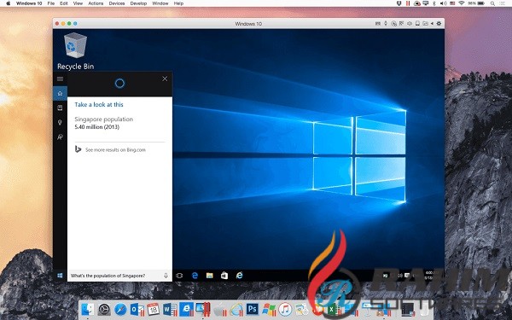Open Task View on Windows taskbar
512x320 pixels.
click(x=179, y=276)
